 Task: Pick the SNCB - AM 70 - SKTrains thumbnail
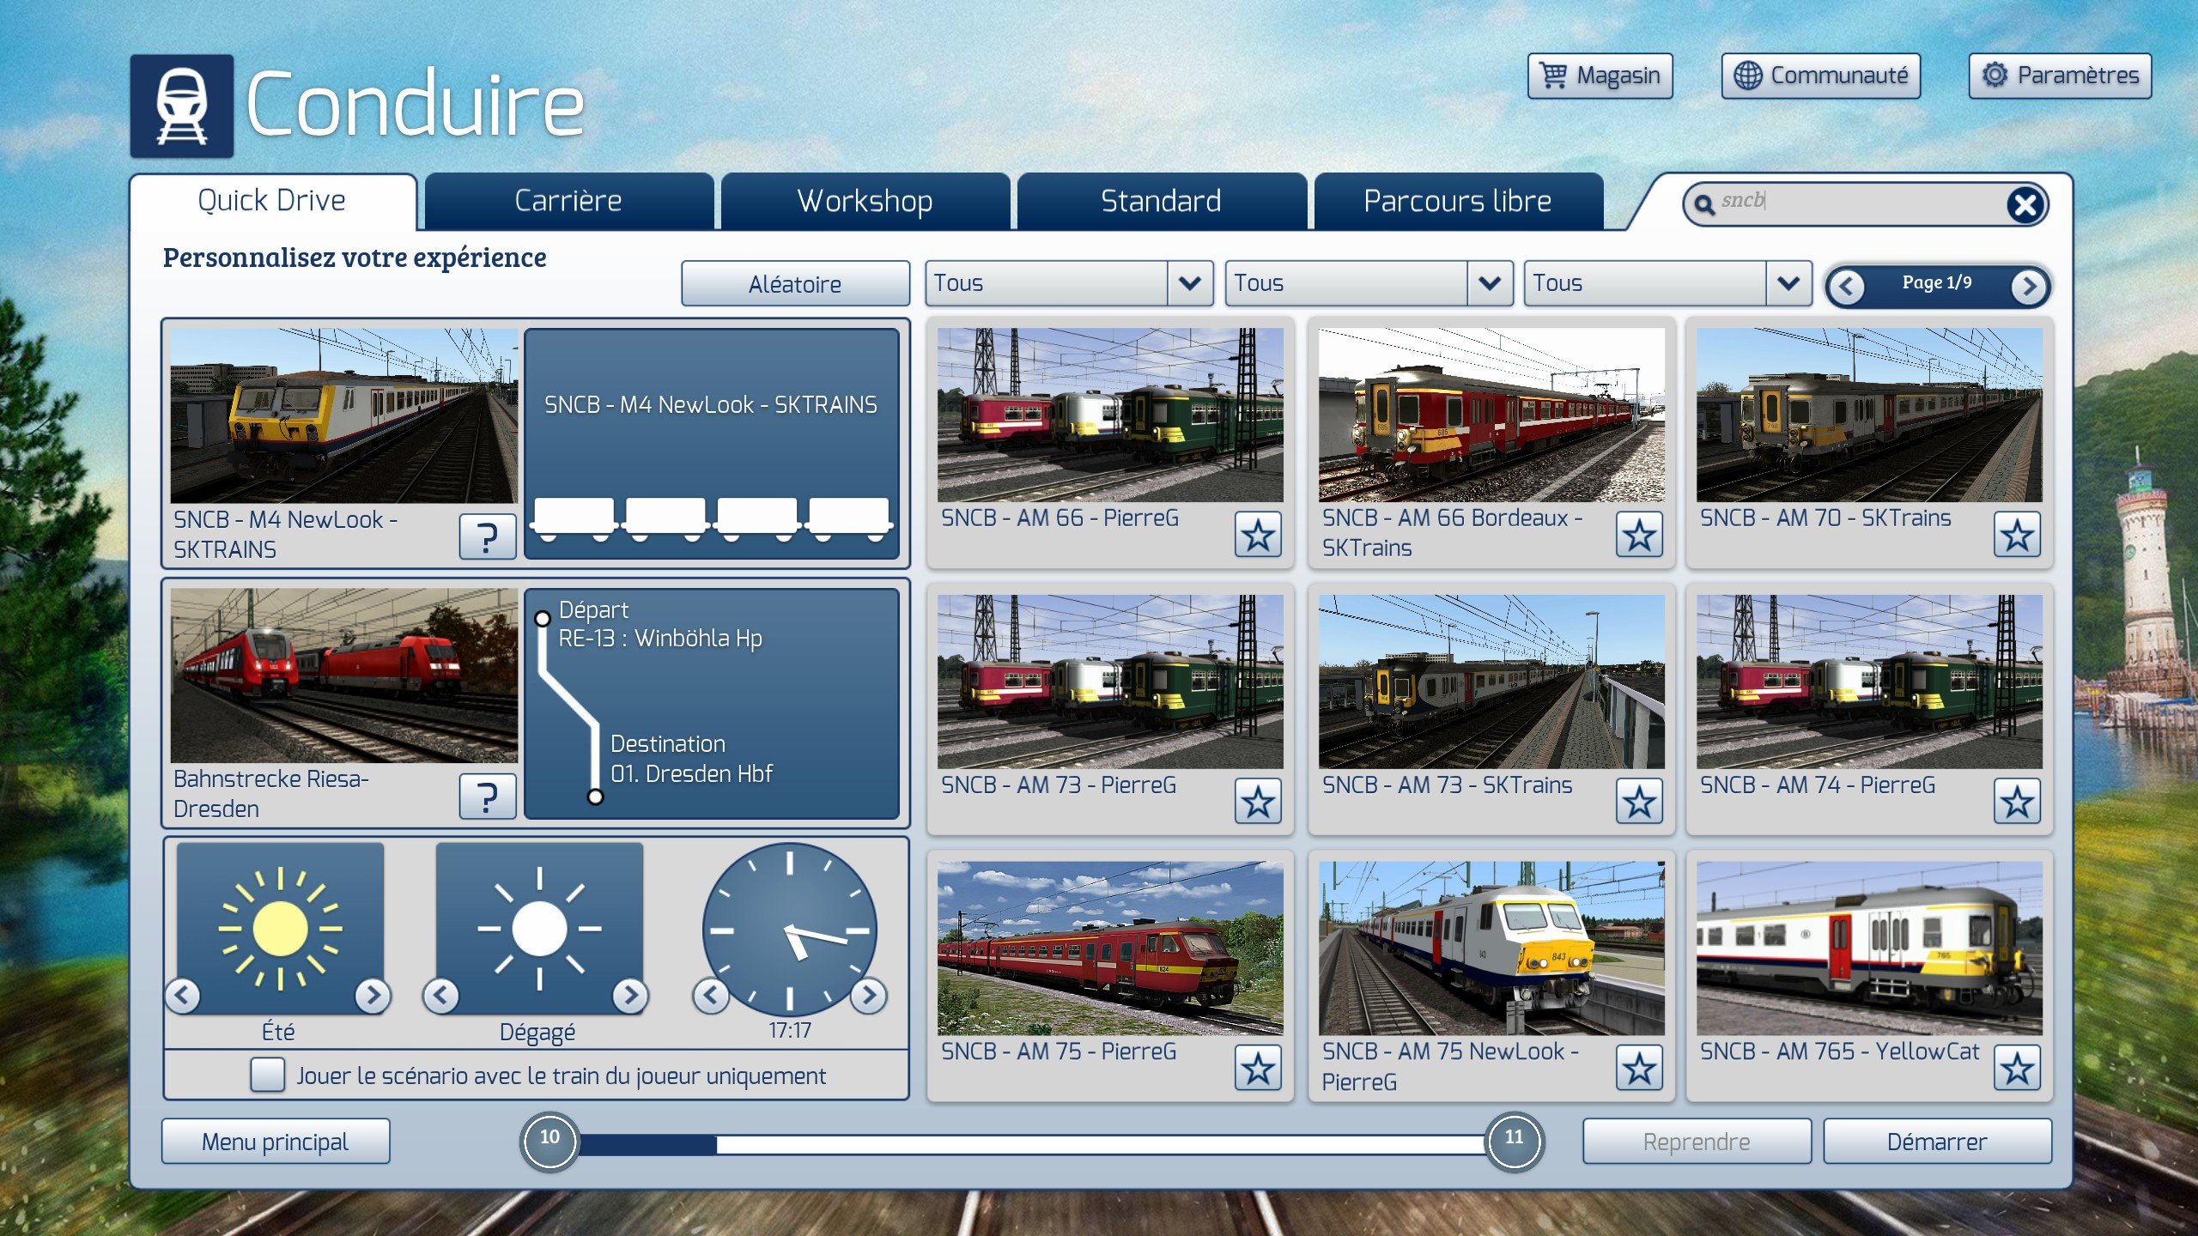[1869, 415]
